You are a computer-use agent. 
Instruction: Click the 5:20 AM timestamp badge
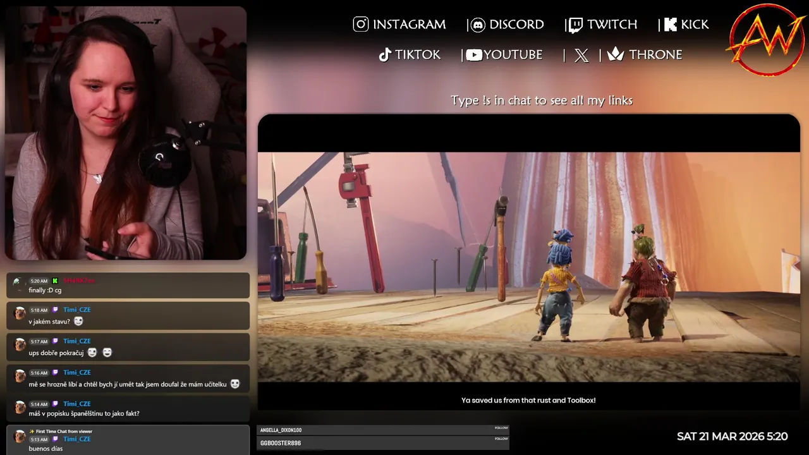pyautogui.click(x=39, y=281)
